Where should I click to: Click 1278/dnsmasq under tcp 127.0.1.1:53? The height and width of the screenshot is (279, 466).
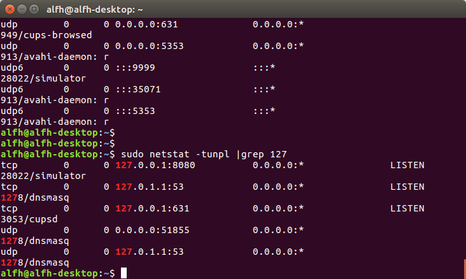click(x=35, y=197)
